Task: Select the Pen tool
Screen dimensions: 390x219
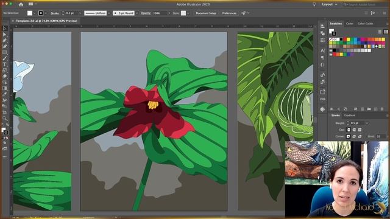Action: tap(4, 40)
